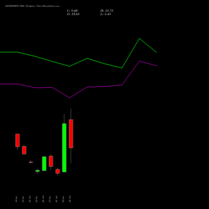This screenshot has height=209, width=209.
Task: Click the red candle above 21 Oct
Action: [x=24, y=150]
